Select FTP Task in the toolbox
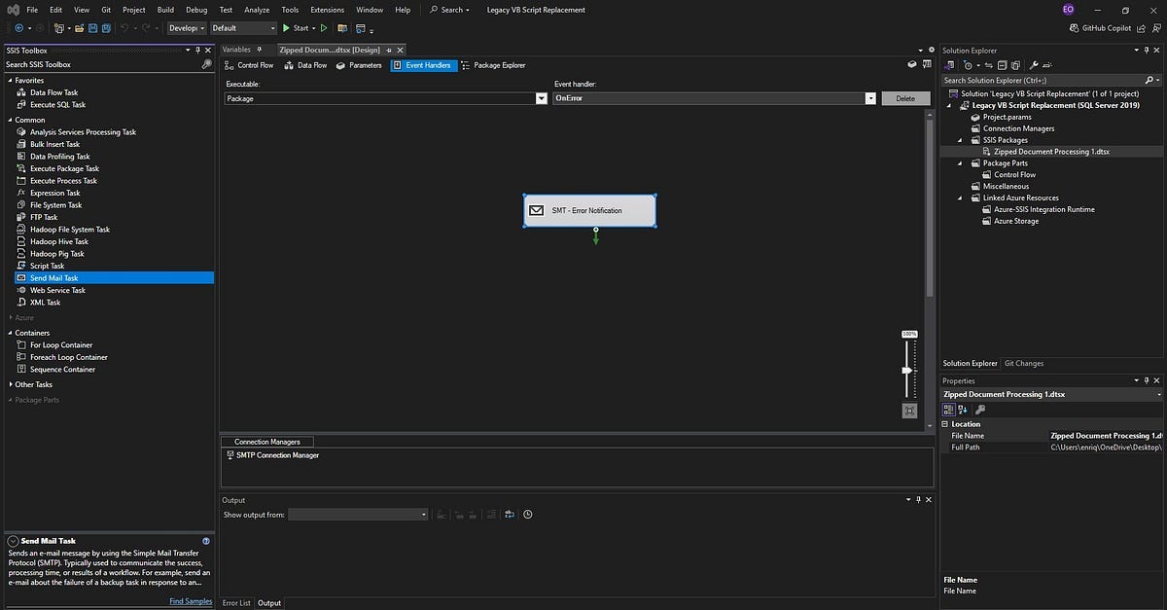The image size is (1167, 610). point(44,217)
